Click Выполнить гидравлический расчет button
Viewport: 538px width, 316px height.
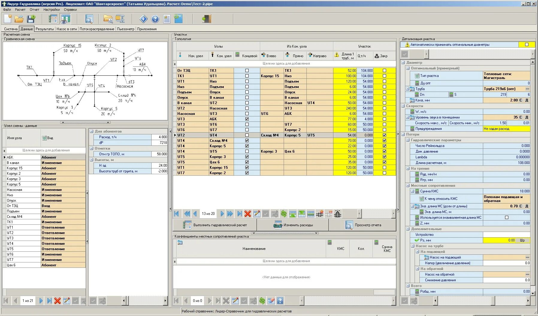(x=215, y=225)
